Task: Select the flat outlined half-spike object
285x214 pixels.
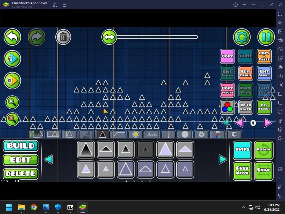Action: (145, 169)
